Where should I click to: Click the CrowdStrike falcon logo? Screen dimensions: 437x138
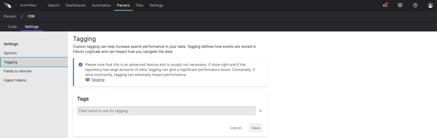click(8, 5)
